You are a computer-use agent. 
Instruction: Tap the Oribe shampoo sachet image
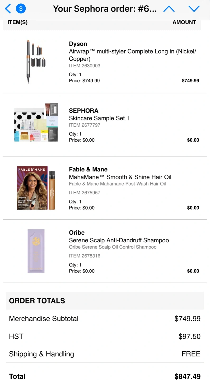point(36,251)
